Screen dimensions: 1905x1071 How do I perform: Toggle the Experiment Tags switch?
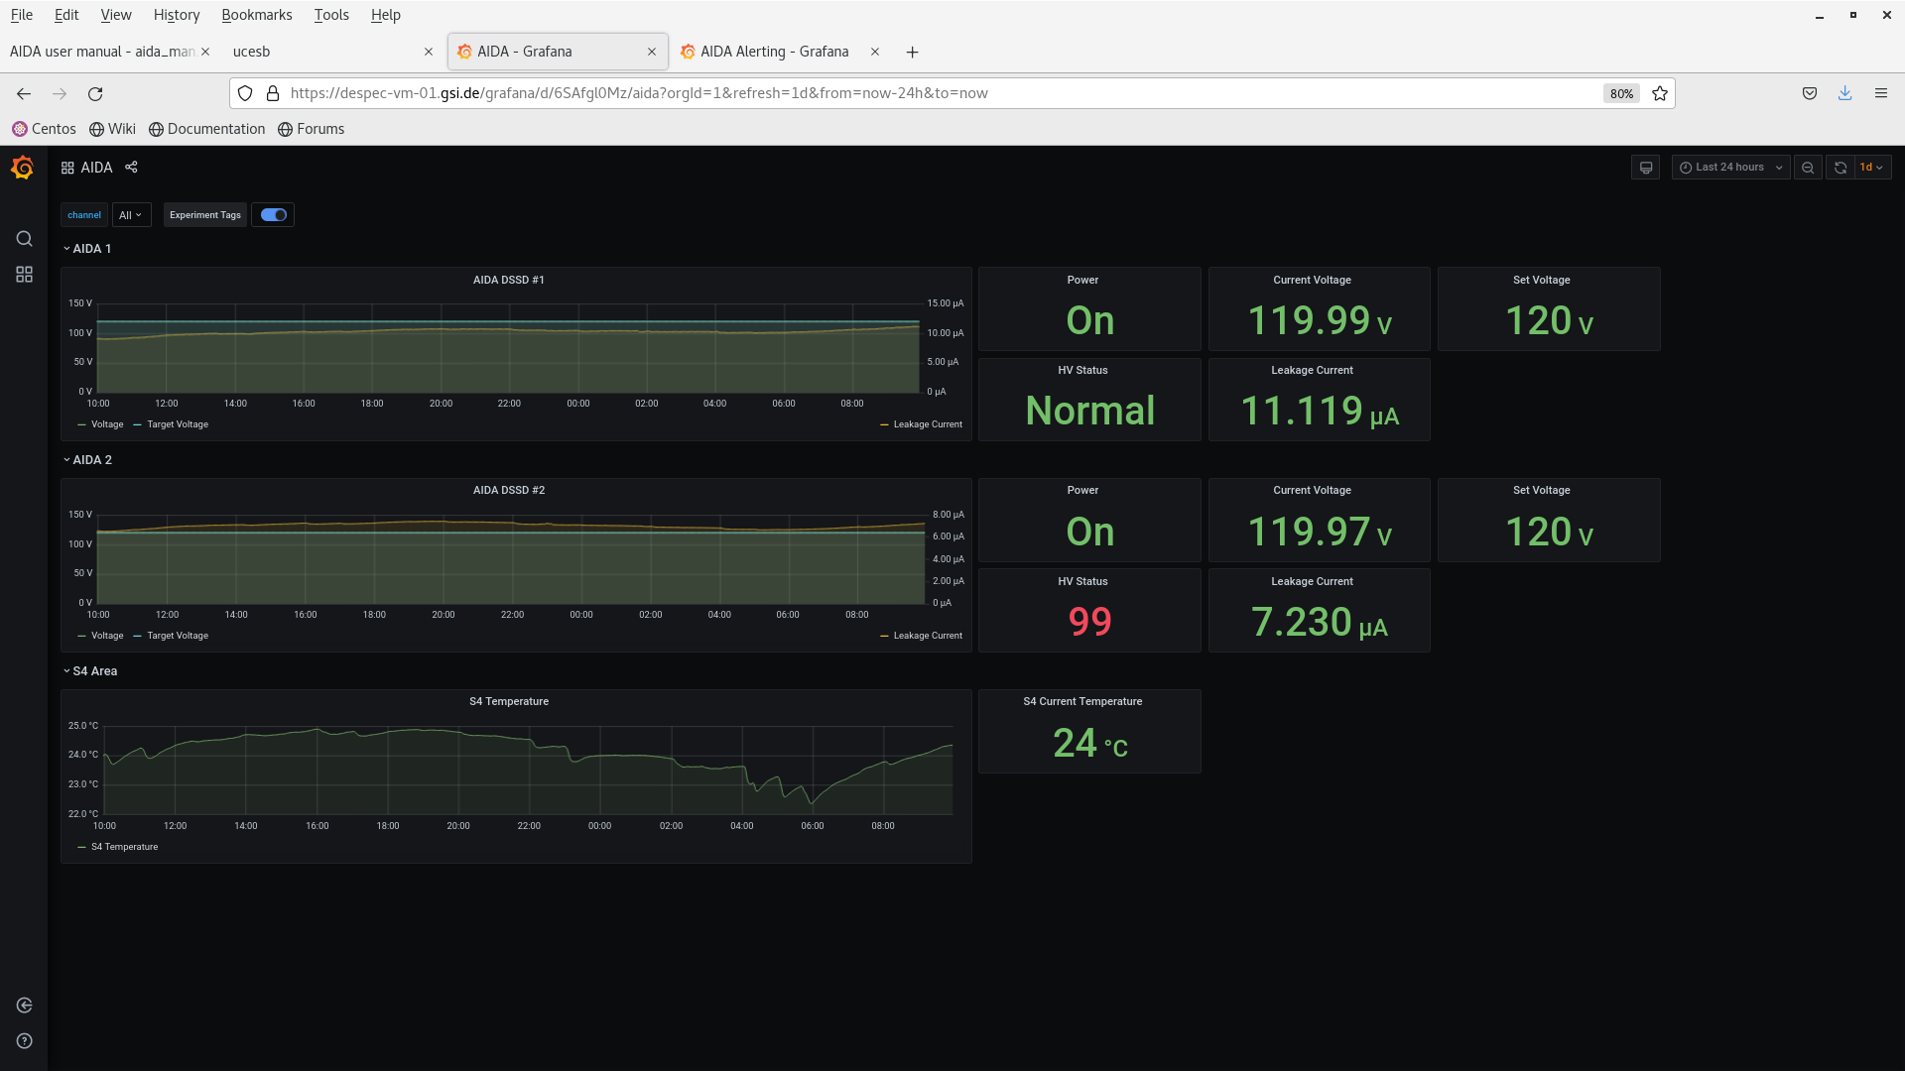coord(273,214)
